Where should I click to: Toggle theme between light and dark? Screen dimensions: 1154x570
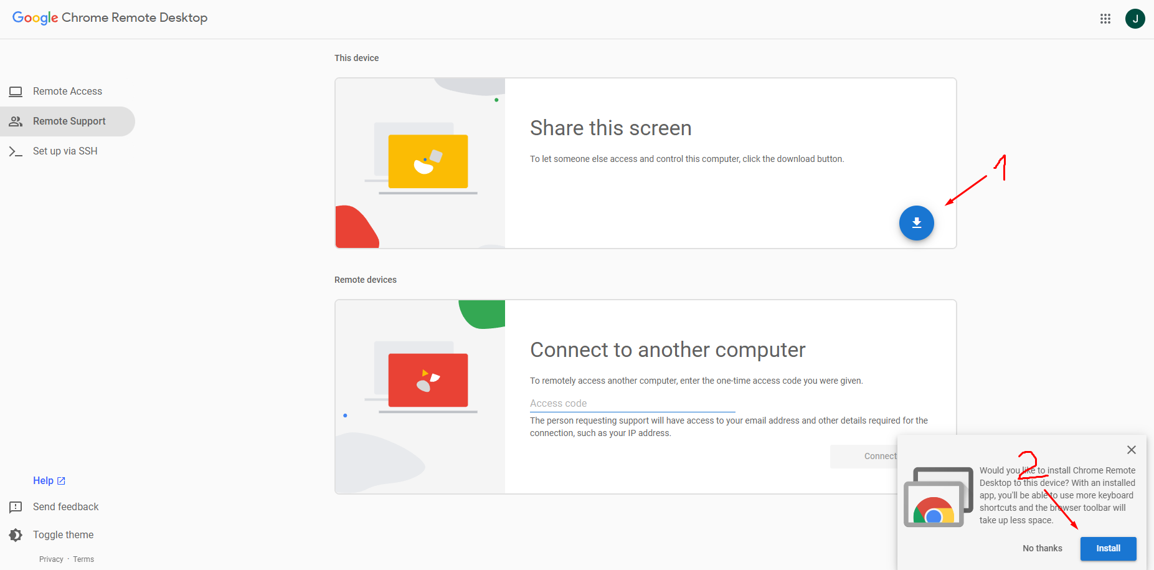[x=63, y=535]
